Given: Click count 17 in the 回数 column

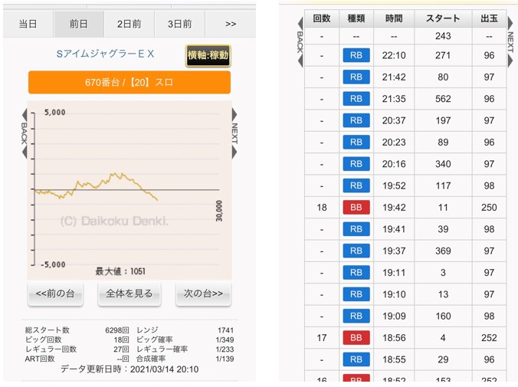Looking at the screenshot, I should [x=322, y=338].
